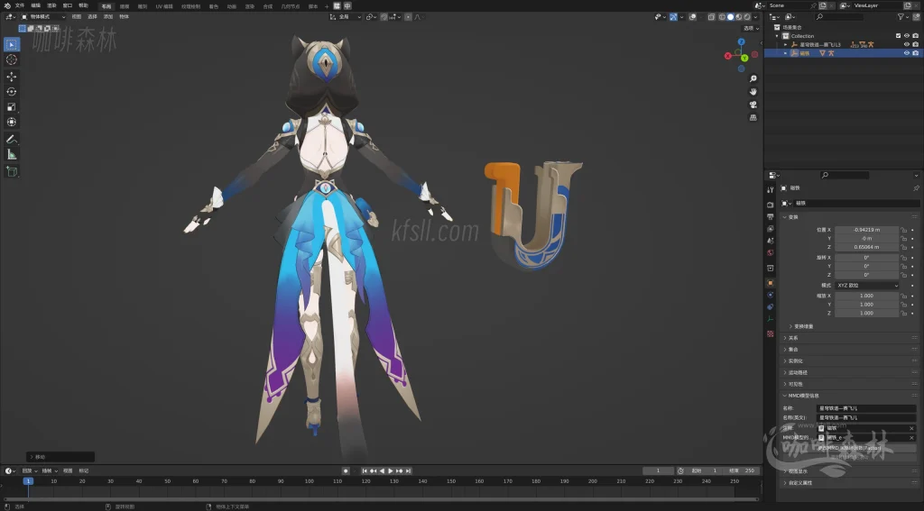Viewport: 924px width, 511px height.
Task: Edit the Location X value field
Action: (x=867, y=230)
